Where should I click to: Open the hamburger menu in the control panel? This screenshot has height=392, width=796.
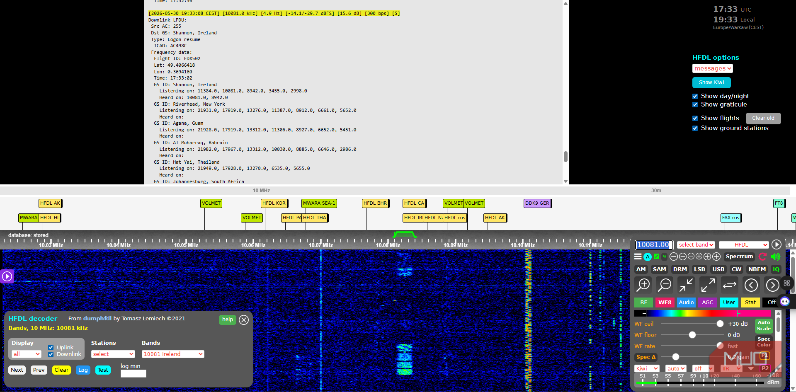(x=638, y=256)
